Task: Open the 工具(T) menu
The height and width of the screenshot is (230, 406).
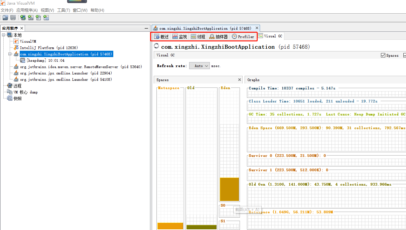Action: (x=63, y=10)
